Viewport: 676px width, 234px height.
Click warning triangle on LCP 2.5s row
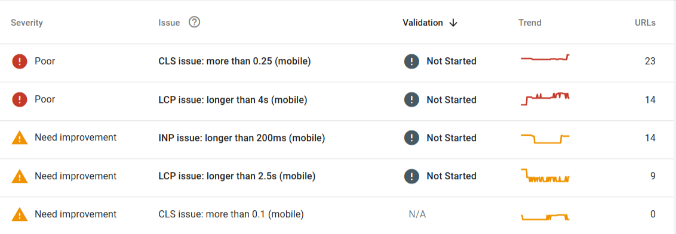click(x=19, y=176)
